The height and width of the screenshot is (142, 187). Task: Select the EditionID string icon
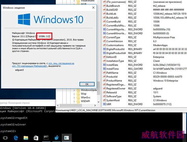(x=104, y=57)
